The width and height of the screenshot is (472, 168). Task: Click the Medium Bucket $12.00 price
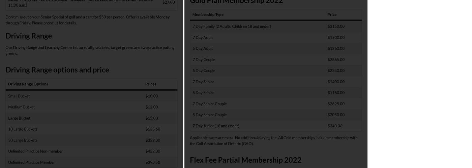point(151,107)
